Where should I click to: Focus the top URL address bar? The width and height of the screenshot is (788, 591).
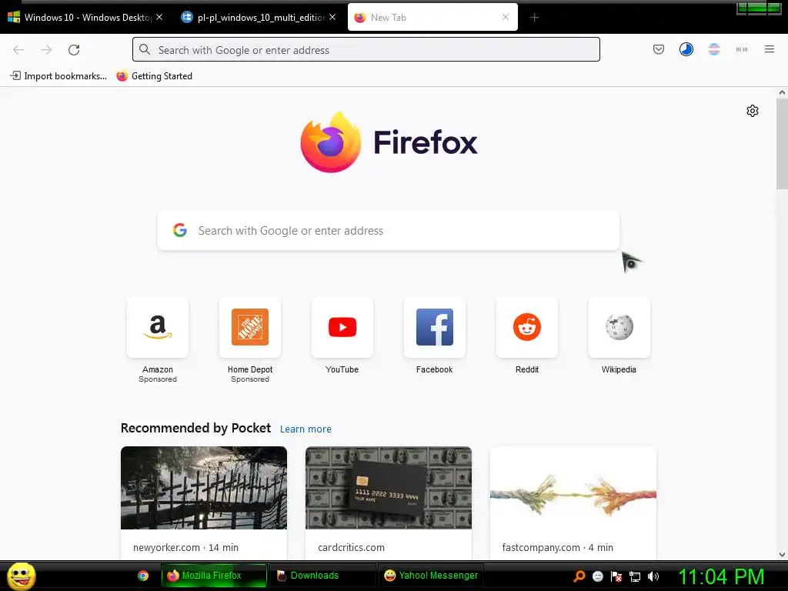366,49
